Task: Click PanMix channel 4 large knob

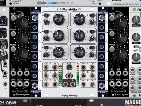Action: click(x=79, y=19)
